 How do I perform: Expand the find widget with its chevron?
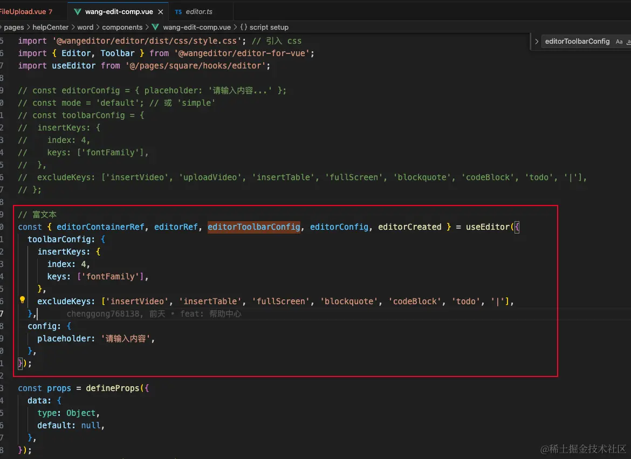[x=536, y=41]
